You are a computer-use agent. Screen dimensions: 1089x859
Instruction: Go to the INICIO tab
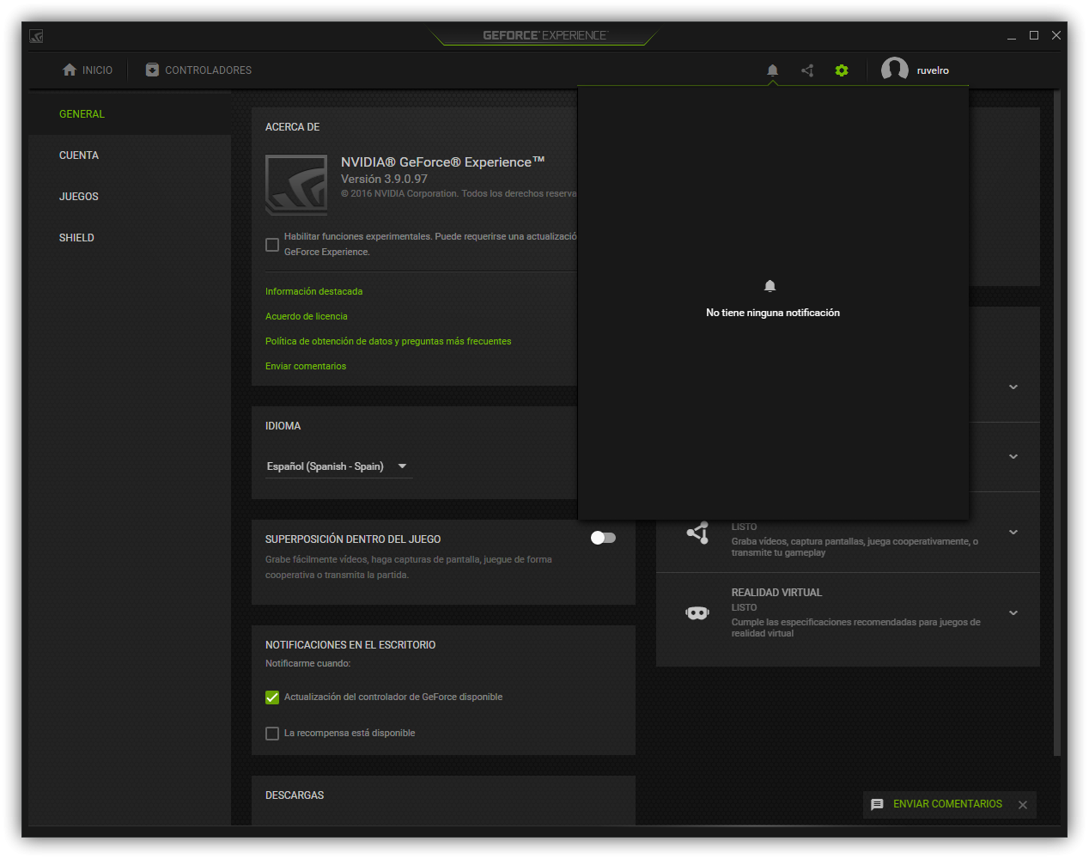point(88,70)
